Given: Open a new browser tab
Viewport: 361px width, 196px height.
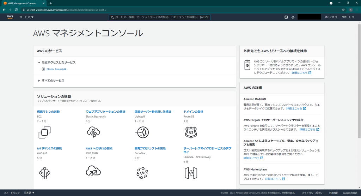Looking at the screenshot, I should click(x=51, y=3).
